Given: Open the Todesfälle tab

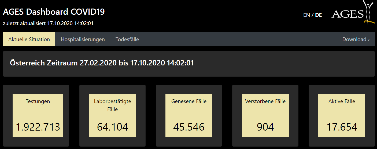Looking at the screenshot, I should click(127, 39).
